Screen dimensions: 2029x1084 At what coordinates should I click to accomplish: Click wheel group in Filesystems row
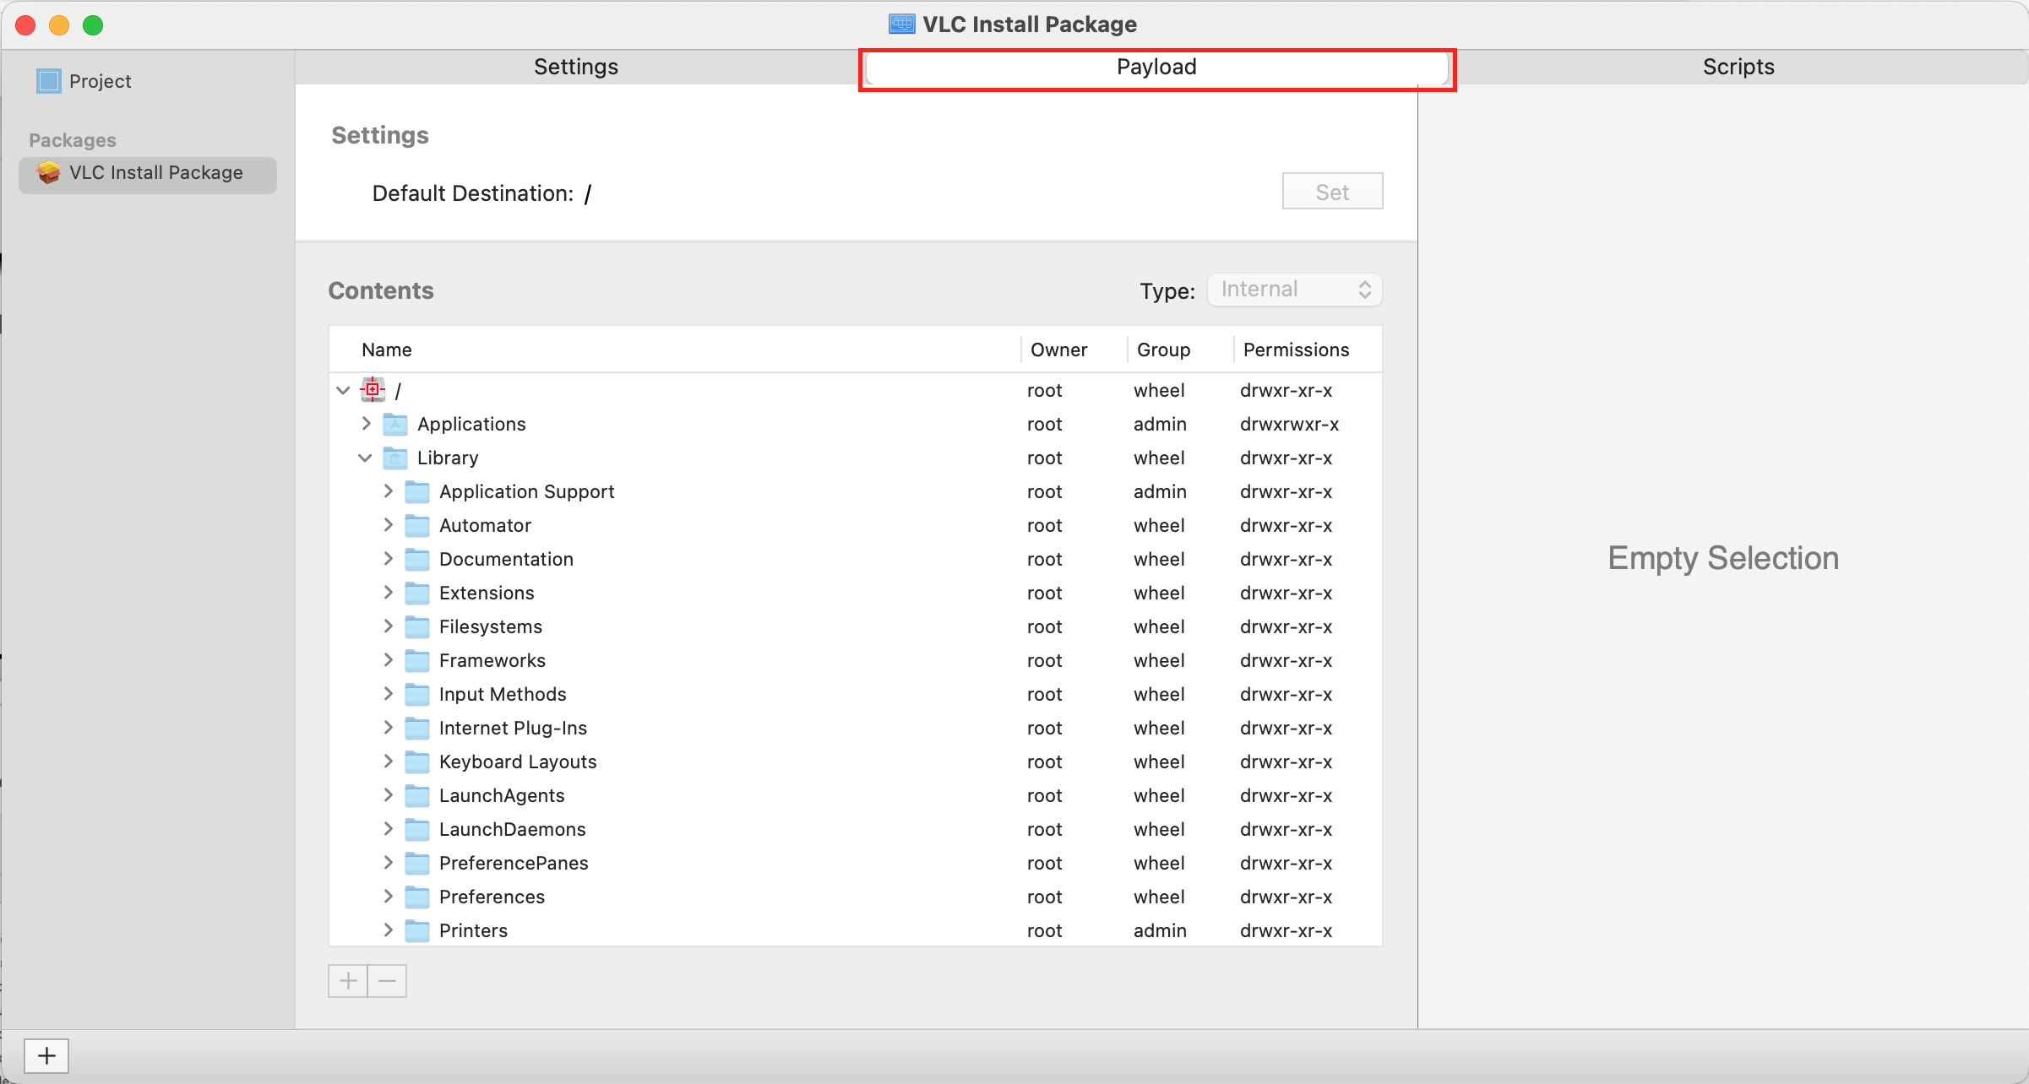(1159, 626)
